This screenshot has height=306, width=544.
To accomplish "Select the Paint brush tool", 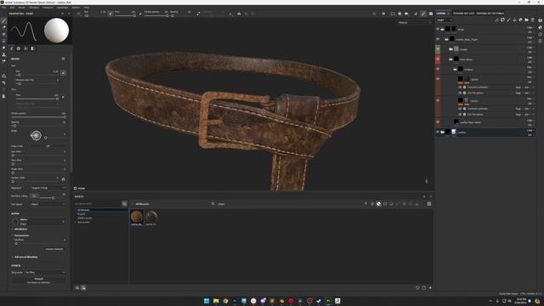I will coord(3,20).
